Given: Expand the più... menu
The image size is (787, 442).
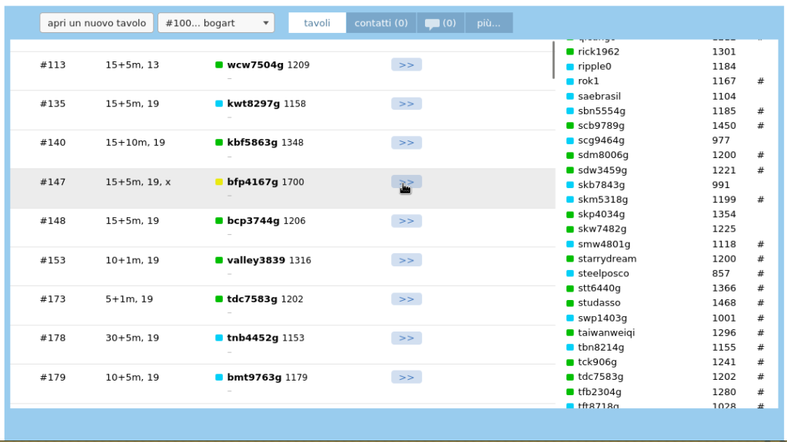Looking at the screenshot, I should 488,23.
